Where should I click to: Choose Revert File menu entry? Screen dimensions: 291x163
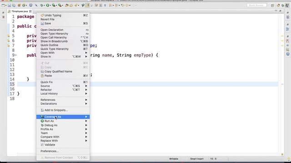63,19
